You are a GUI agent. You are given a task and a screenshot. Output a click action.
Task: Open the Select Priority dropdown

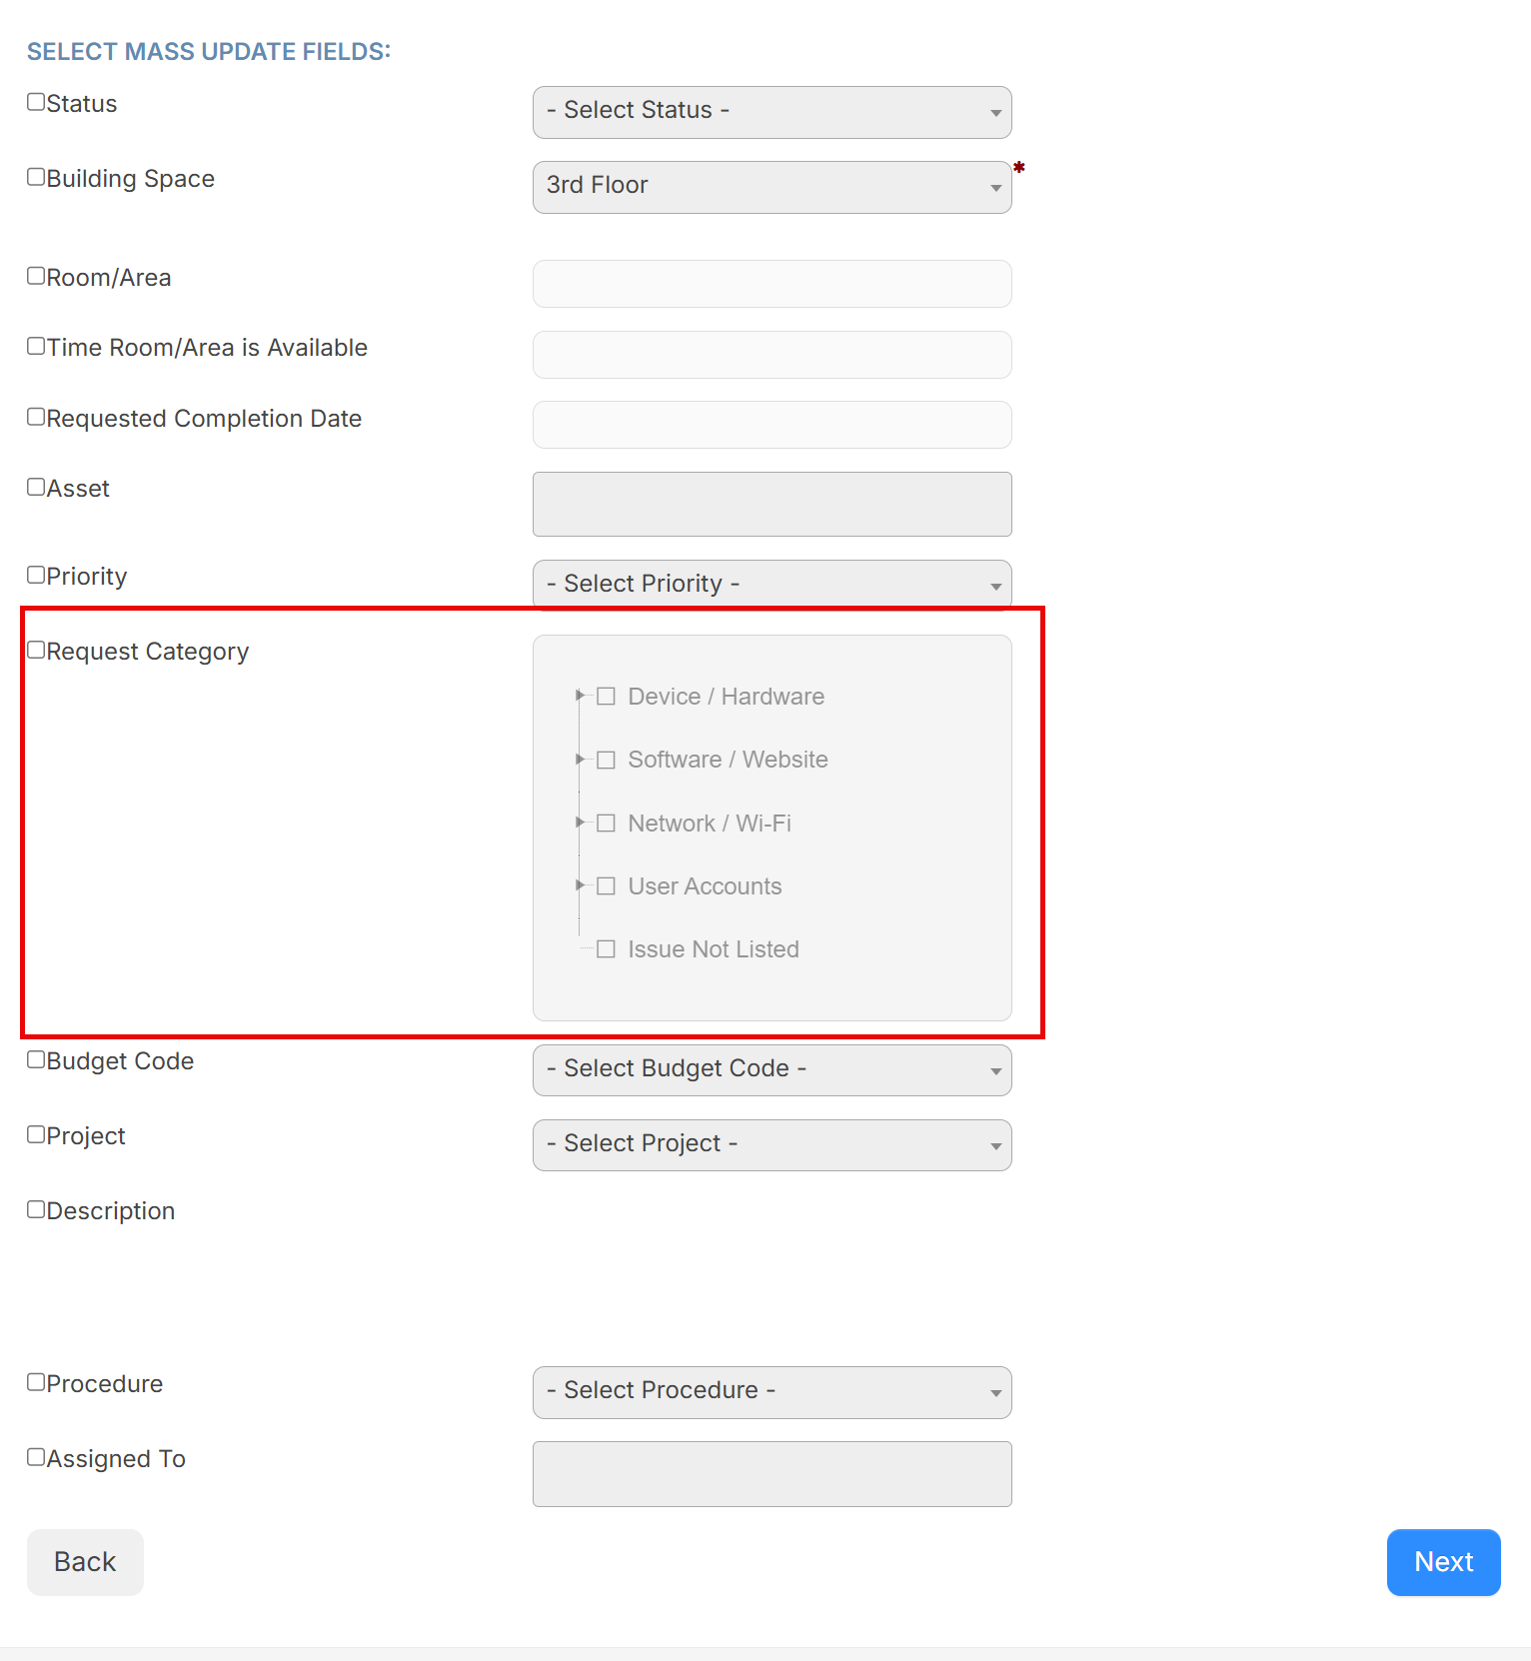tap(772, 585)
